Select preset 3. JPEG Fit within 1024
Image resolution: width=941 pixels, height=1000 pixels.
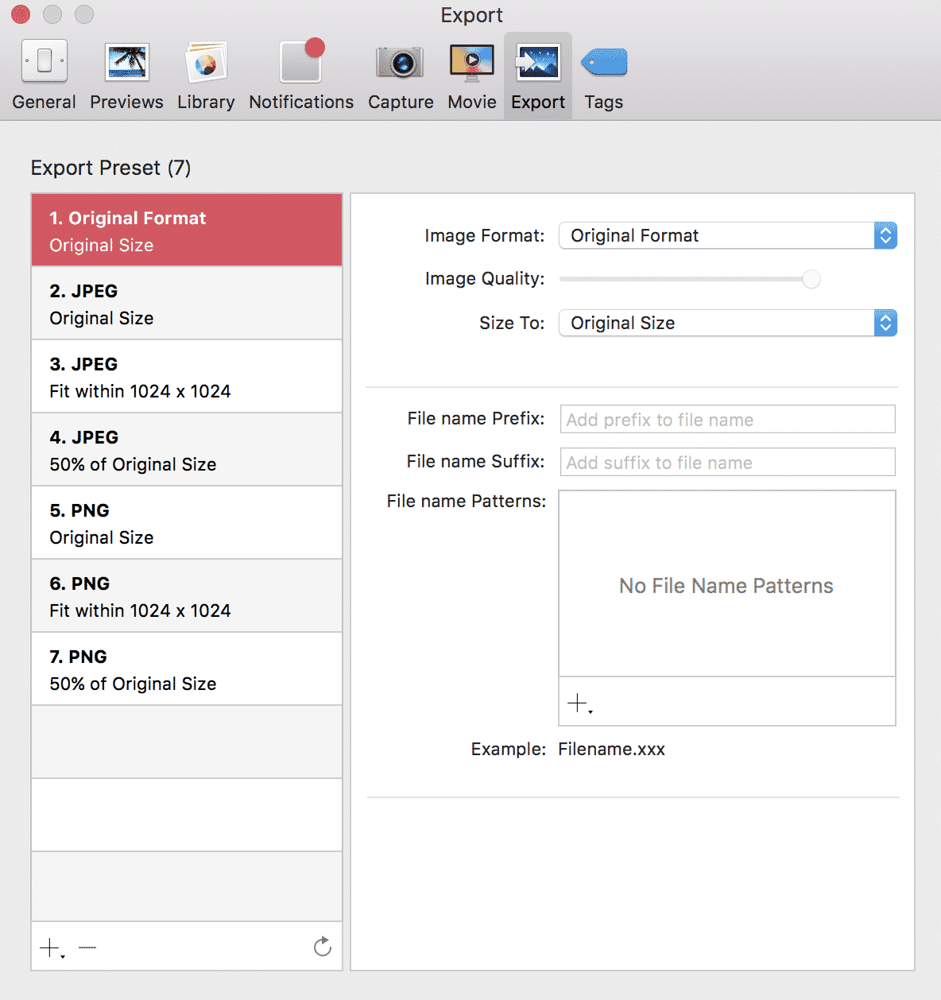pos(187,377)
